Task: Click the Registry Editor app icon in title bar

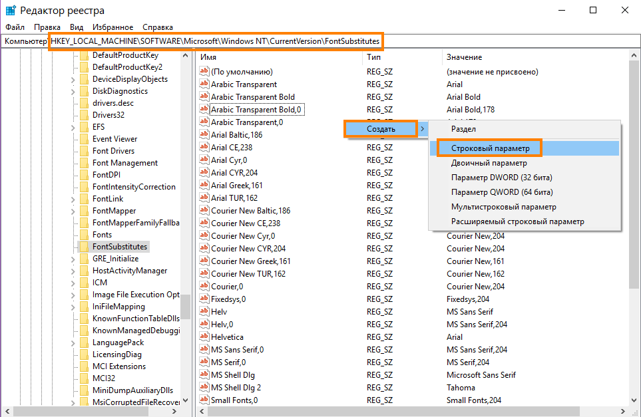Action: tap(11, 10)
